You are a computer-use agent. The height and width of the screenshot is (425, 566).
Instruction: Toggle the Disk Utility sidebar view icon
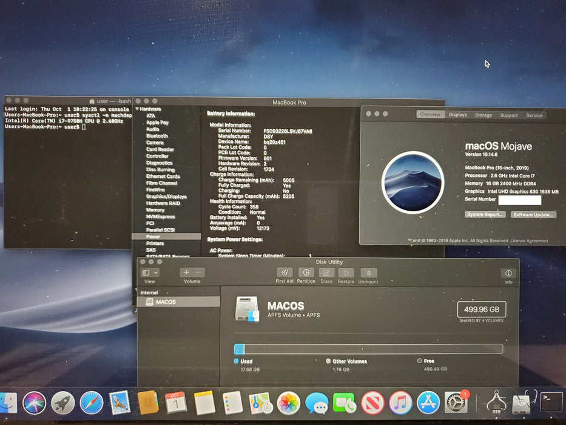146,273
